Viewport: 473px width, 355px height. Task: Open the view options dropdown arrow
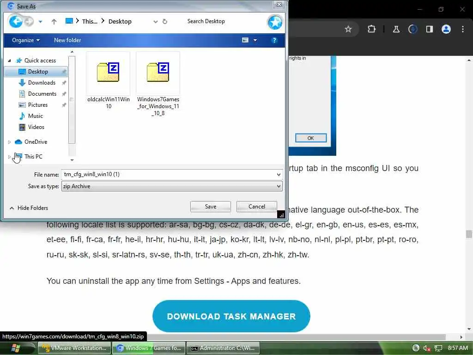click(255, 40)
